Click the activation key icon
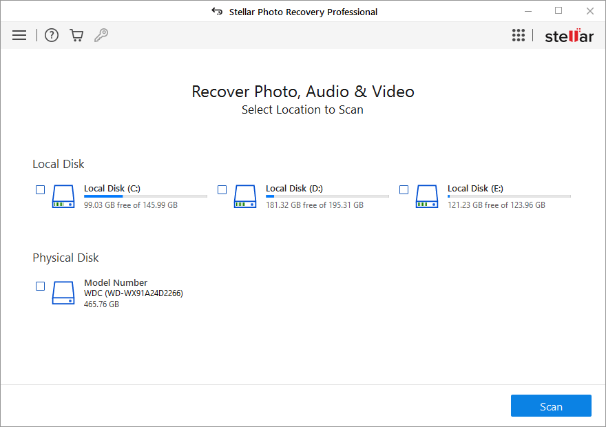 click(x=101, y=34)
